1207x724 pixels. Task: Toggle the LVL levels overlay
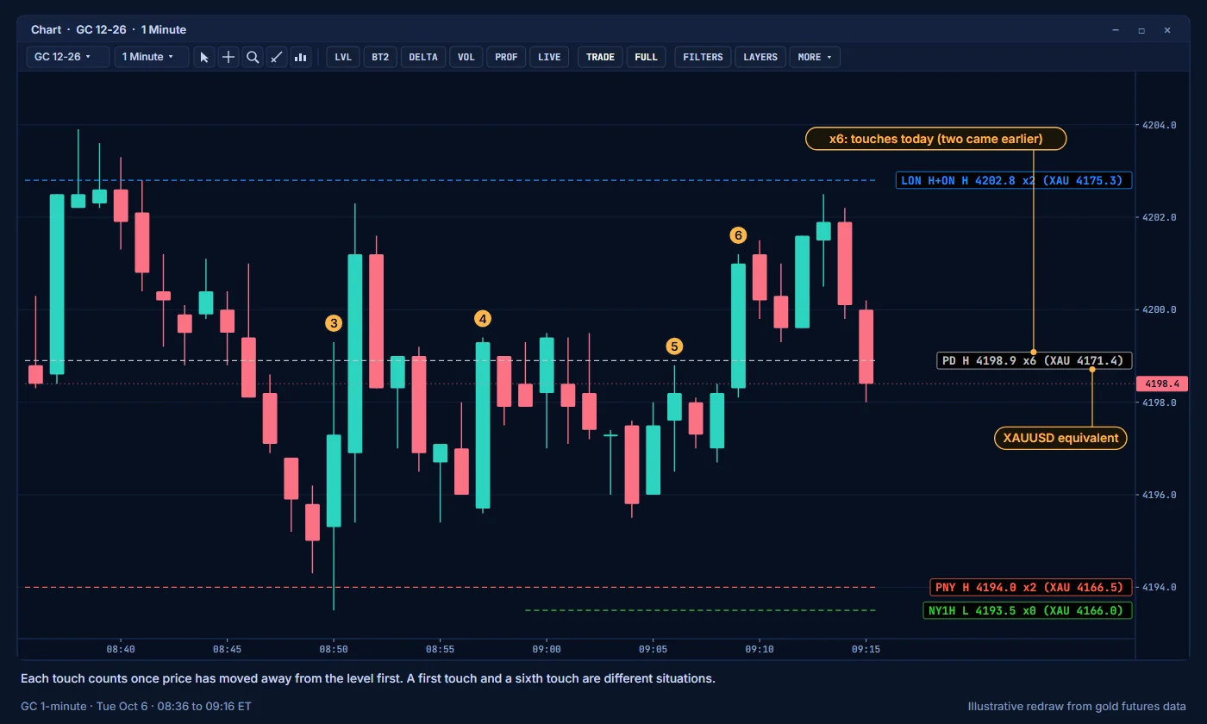pos(343,57)
